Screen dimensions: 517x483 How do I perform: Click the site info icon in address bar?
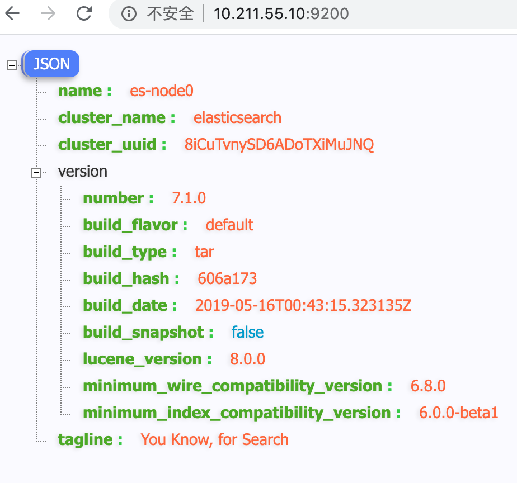tap(129, 14)
